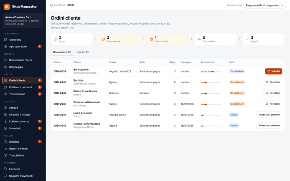Open Registro movimenti menu item
Screen dimensions: 290x181
(23, 176)
